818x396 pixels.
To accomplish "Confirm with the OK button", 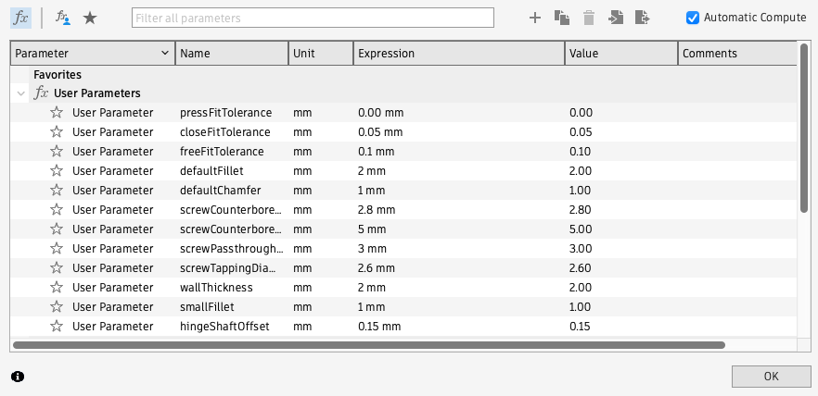I will click(771, 377).
